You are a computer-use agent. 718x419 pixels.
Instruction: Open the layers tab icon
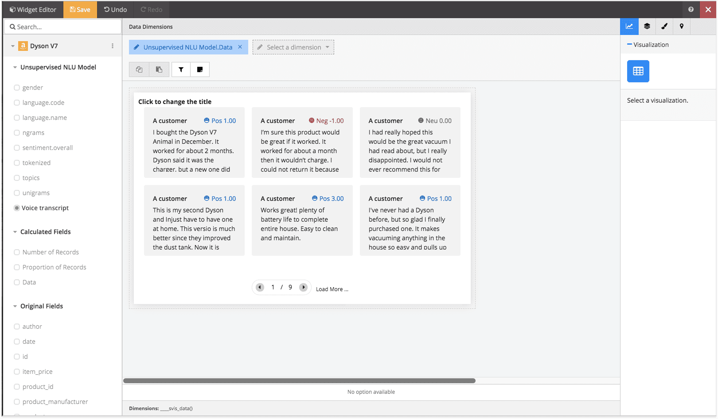[x=647, y=27]
